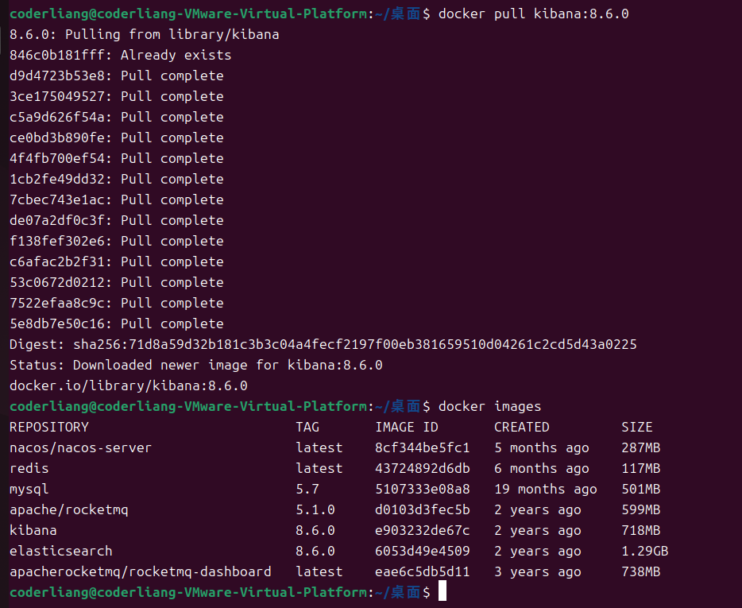Viewport: 742px width, 608px height.
Task: Click the sha256 digest hash value
Action: [355, 344]
